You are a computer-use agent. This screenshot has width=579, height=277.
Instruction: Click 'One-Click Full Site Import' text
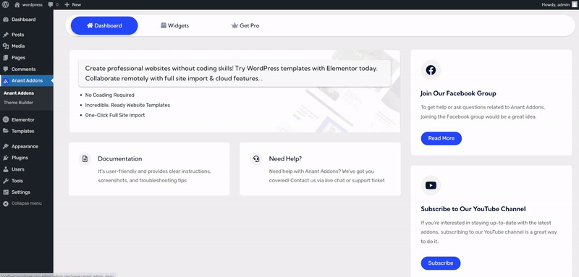[115, 115]
